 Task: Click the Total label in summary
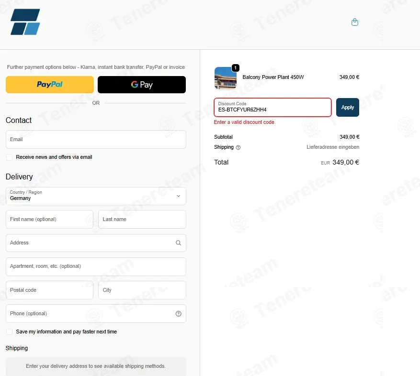pyautogui.click(x=221, y=162)
